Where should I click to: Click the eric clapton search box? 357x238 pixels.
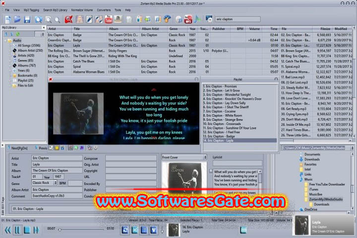click(x=238, y=19)
